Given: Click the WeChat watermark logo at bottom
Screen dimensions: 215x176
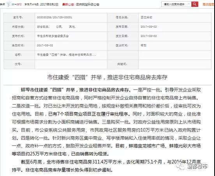Looking at the screenshot, I should tap(181, 166).
